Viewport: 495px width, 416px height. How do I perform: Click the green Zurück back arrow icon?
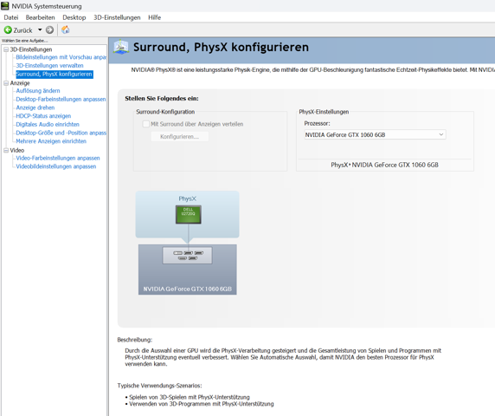(8, 30)
